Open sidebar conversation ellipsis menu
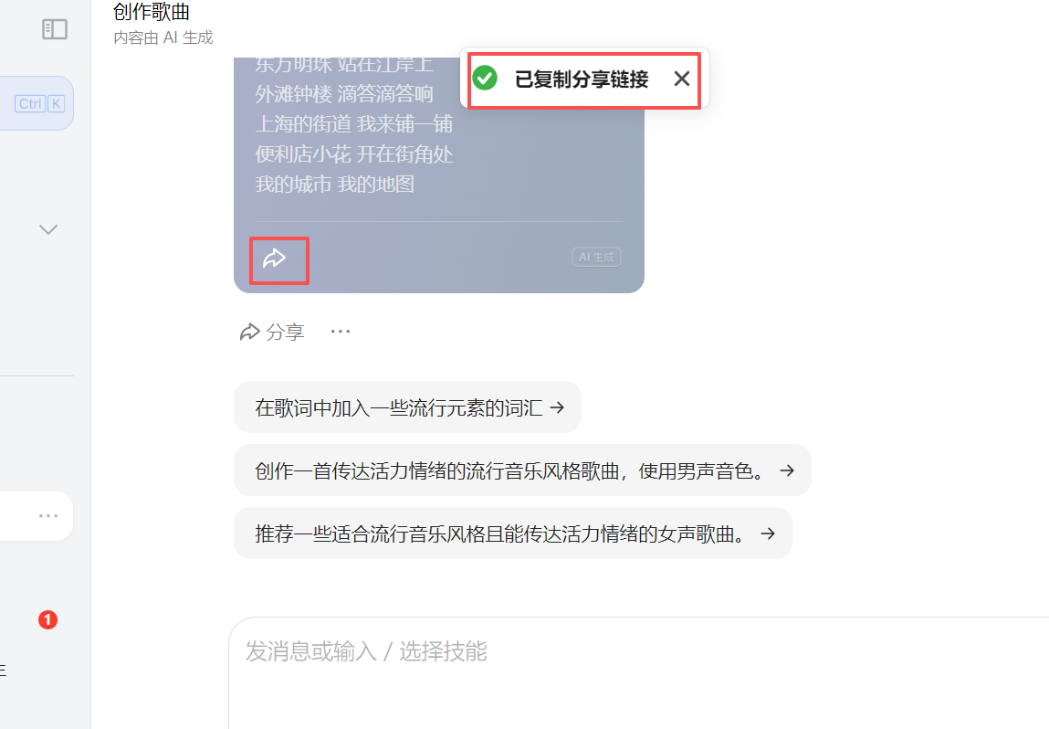Image resolution: width=1049 pixels, height=729 pixels. click(x=48, y=516)
